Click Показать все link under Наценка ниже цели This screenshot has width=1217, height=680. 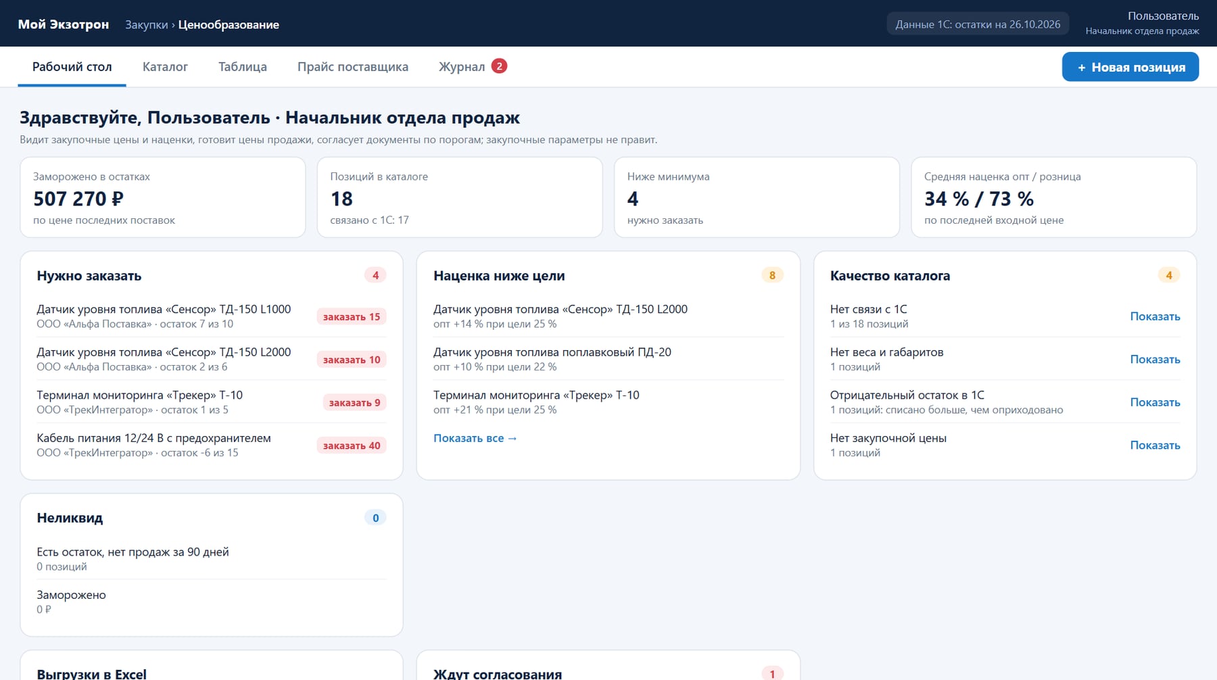coord(475,438)
